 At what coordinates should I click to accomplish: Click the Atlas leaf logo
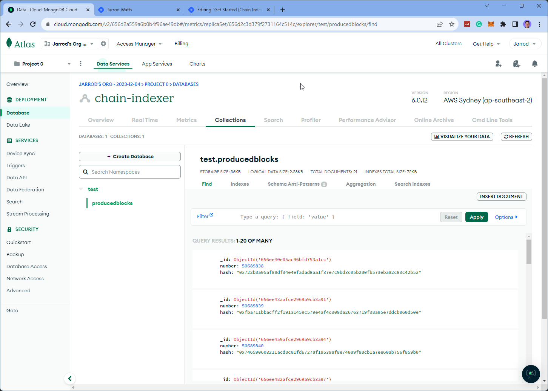click(9, 43)
